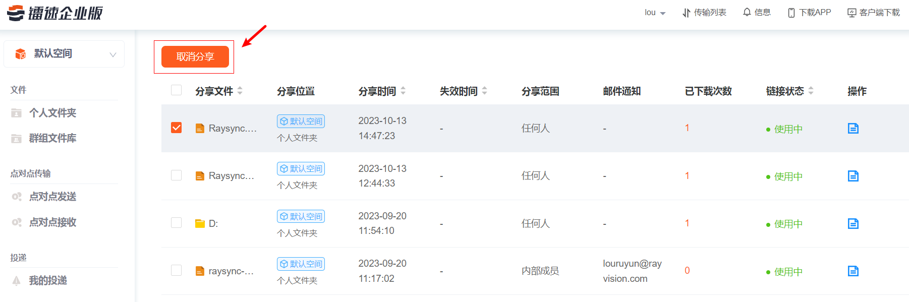Click details icon in the raysync- row
Image resolution: width=909 pixels, height=302 pixels.
[853, 271]
